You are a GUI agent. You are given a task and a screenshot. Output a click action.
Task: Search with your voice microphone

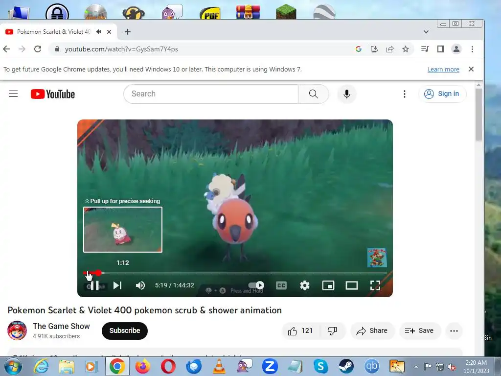[x=347, y=94]
